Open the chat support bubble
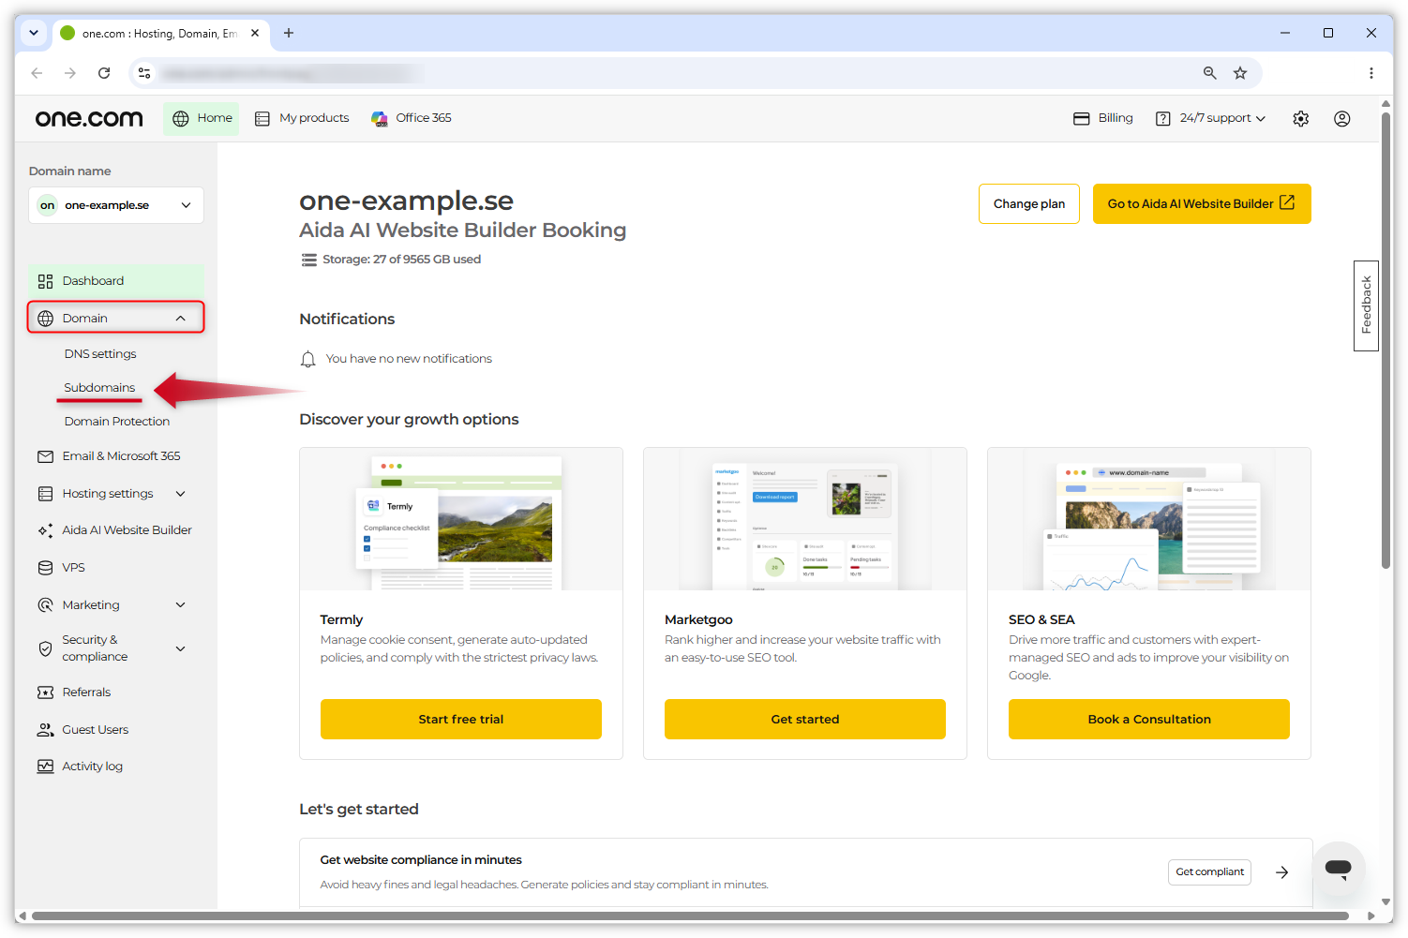Viewport: 1408px width, 938px height. (x=1338, y=869)
